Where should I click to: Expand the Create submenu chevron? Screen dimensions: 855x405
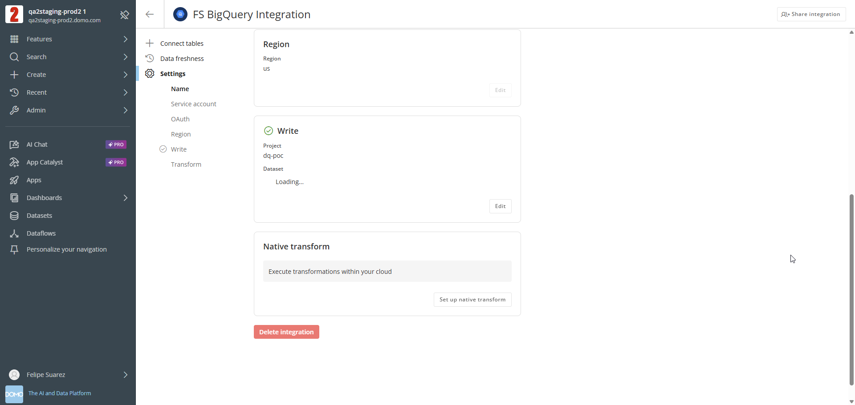click(x=126, y=75)
